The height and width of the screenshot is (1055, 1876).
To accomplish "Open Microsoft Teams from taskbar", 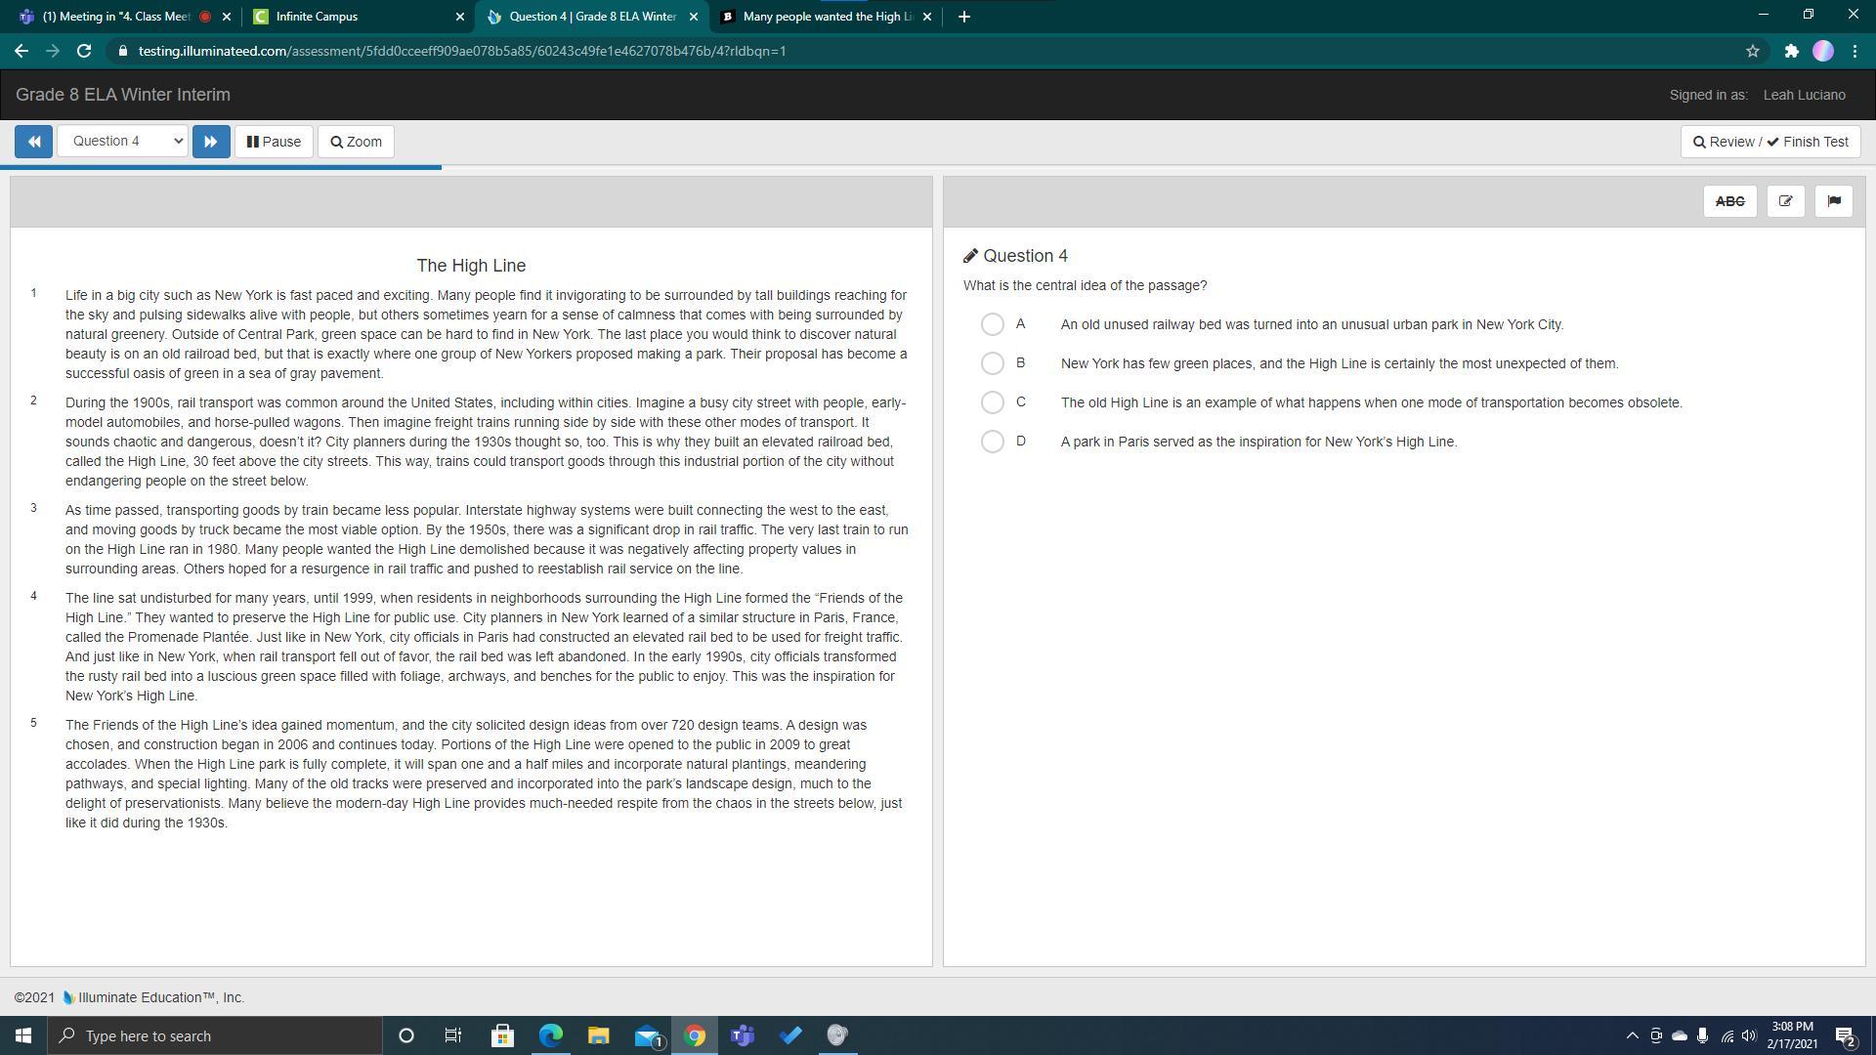I will coord(743,1035).
